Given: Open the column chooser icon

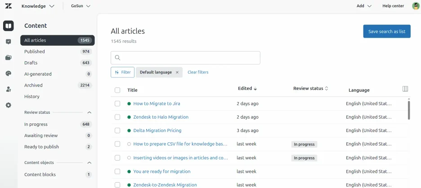Looking at the screenshot, I should click(x=405, y=89).
